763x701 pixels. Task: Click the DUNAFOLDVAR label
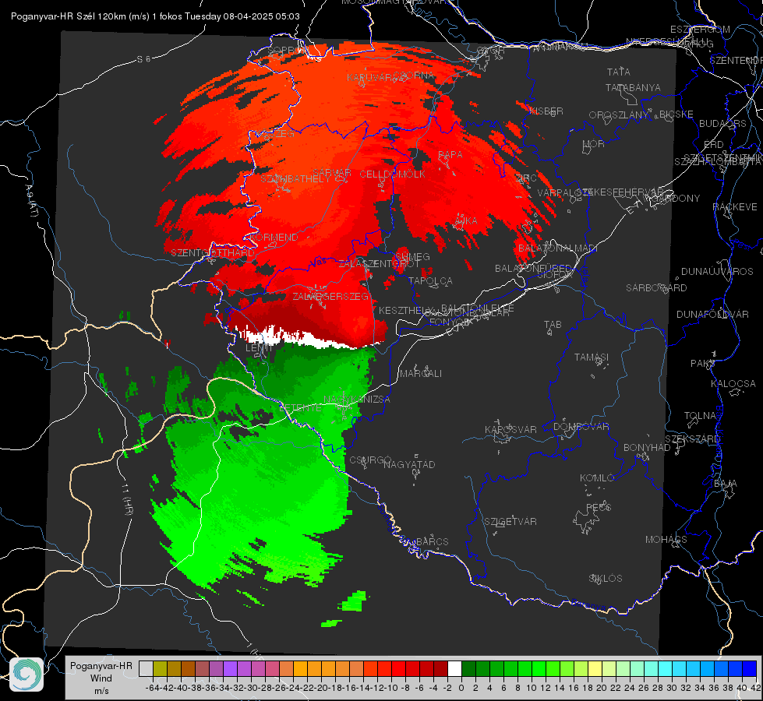712,314
